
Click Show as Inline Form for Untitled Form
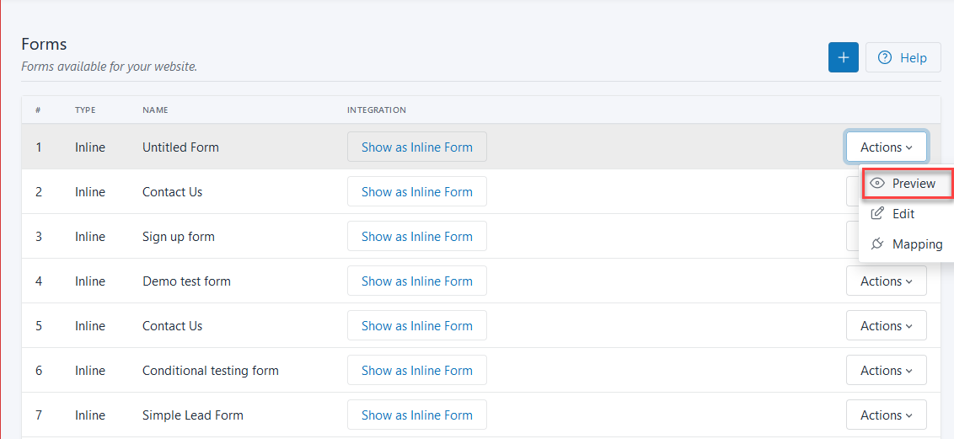(x=417, y=147)
